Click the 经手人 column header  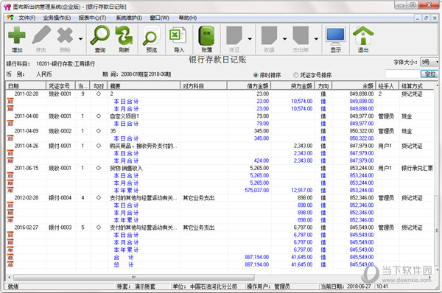[387, 86]
